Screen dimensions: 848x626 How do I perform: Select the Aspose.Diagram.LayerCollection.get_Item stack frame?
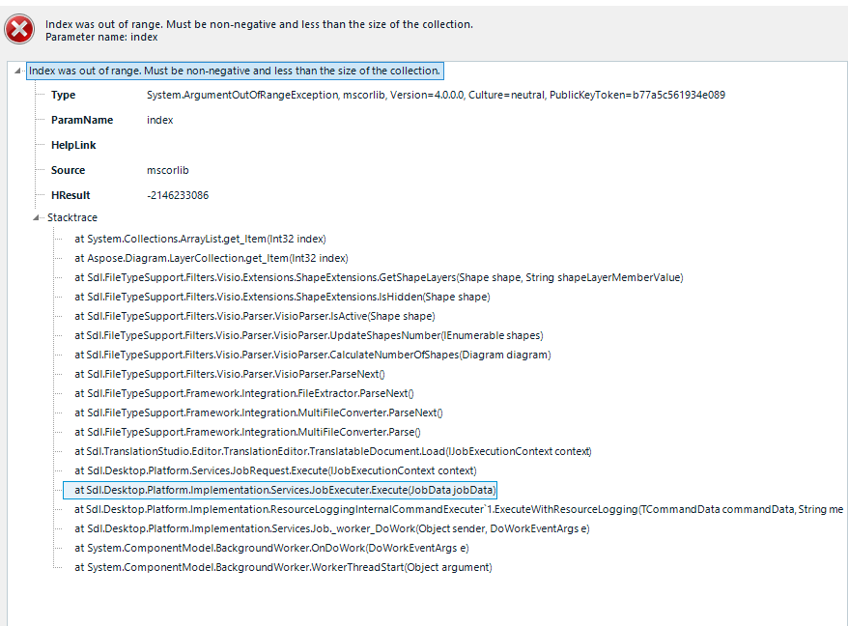coord(211,258)
